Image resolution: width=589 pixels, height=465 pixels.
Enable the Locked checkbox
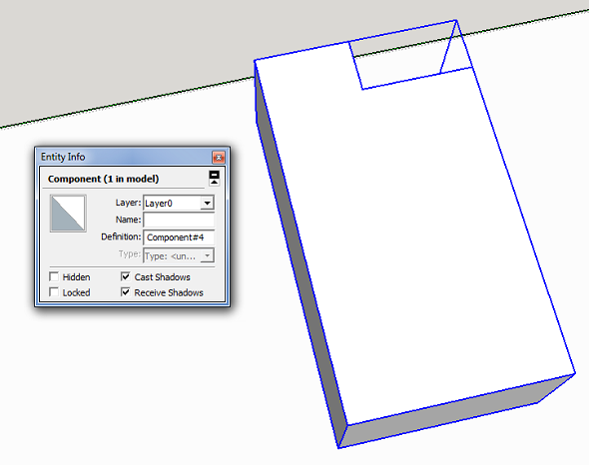(x=54, y=291)
